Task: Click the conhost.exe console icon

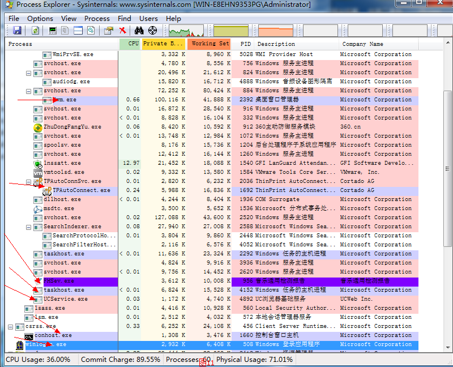Action: click(x=29, y=336)
